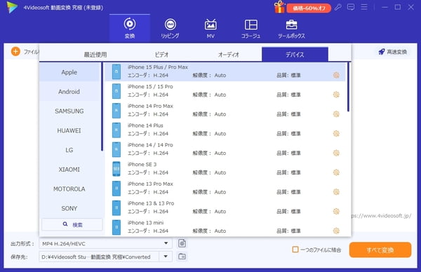
Task: Click the iPhone SE 3 phone icon
Action: [x=116, y=169]
